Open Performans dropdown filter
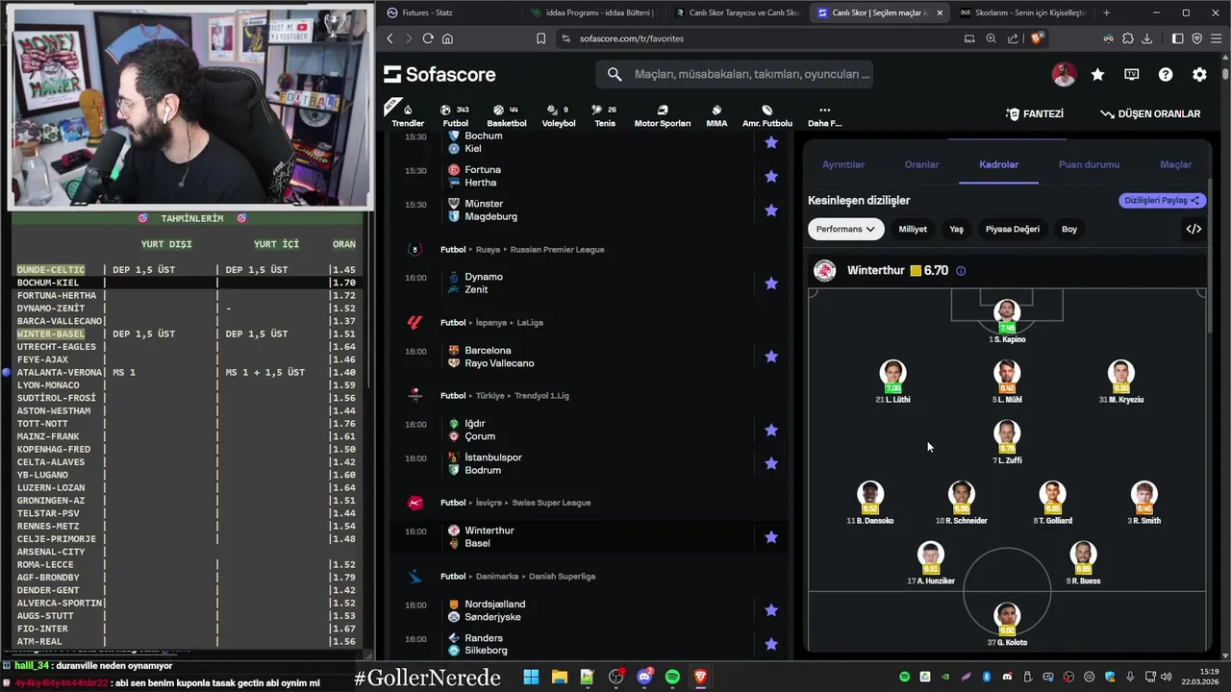The image size is (1231, 692). click(x=845, y=229)
